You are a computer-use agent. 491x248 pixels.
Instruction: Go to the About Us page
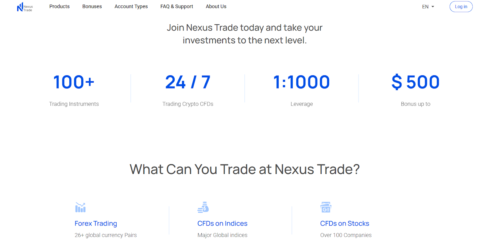coord(216,6)
